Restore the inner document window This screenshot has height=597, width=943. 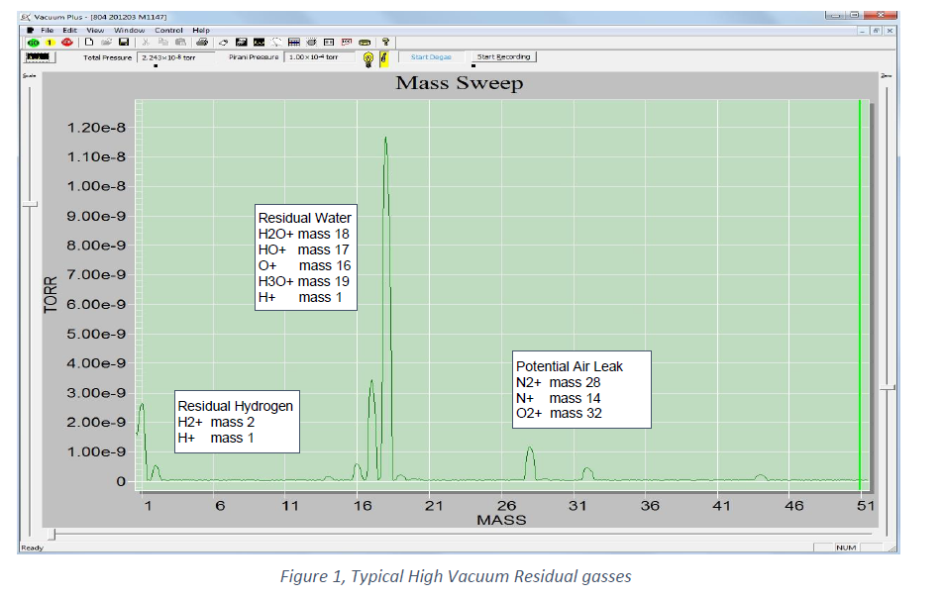(x=877, y=31)
